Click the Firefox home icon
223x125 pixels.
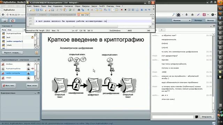click(192, 15)
